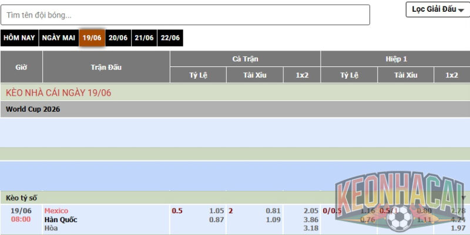Open the Lọc Giải Đấu dropdown
470x235 pixels.
[438, 9]
